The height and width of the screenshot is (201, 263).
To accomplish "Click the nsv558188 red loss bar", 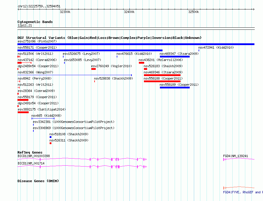I will (162, 81).
